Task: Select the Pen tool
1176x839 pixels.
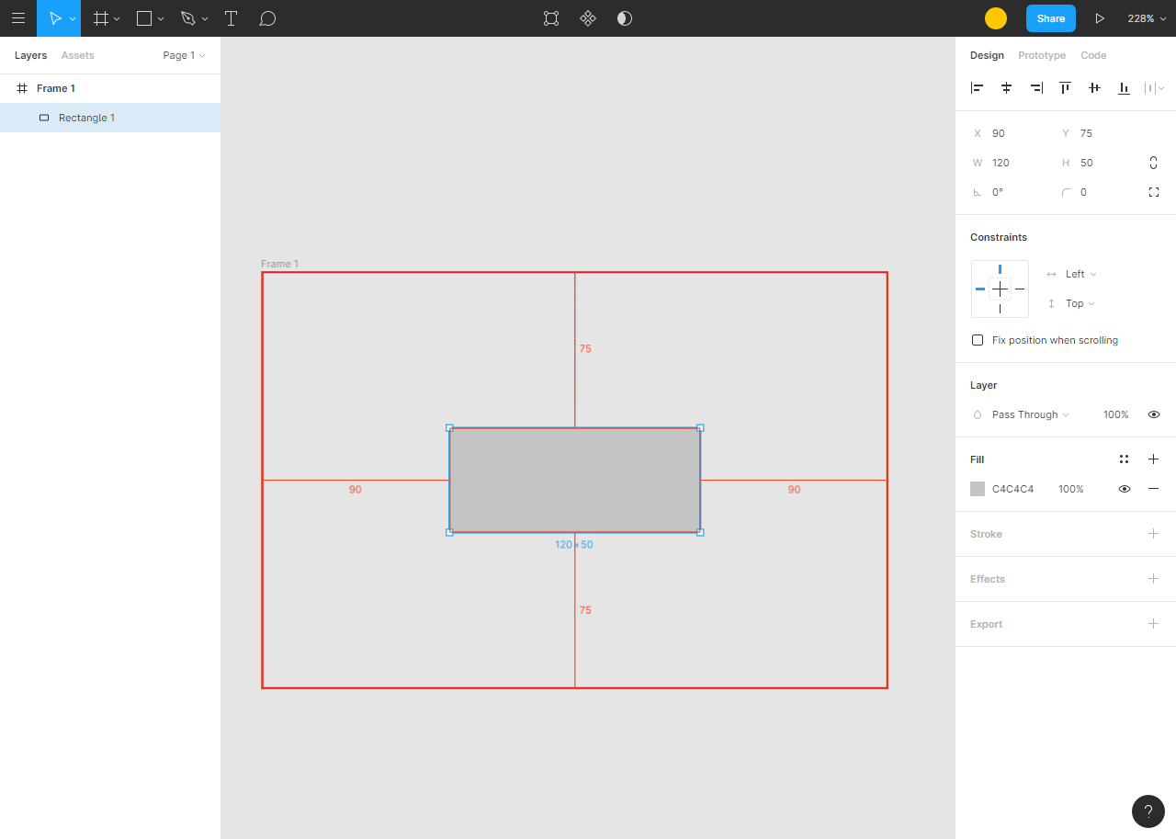Action: tap(188, 18)
